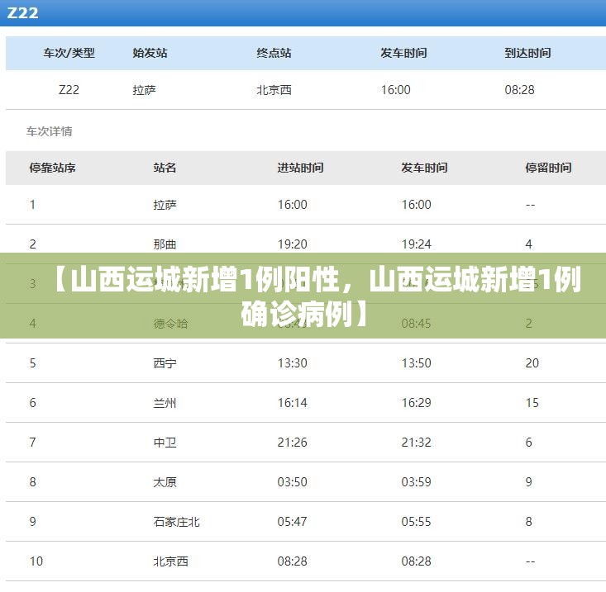This screenshot has height=592, width=606.
Task: Click departure time 21:32 for 中卫
Action: pos(416,443)
